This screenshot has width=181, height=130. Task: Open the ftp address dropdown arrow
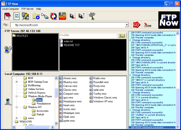pyautogui.click(x=127, y=25)
